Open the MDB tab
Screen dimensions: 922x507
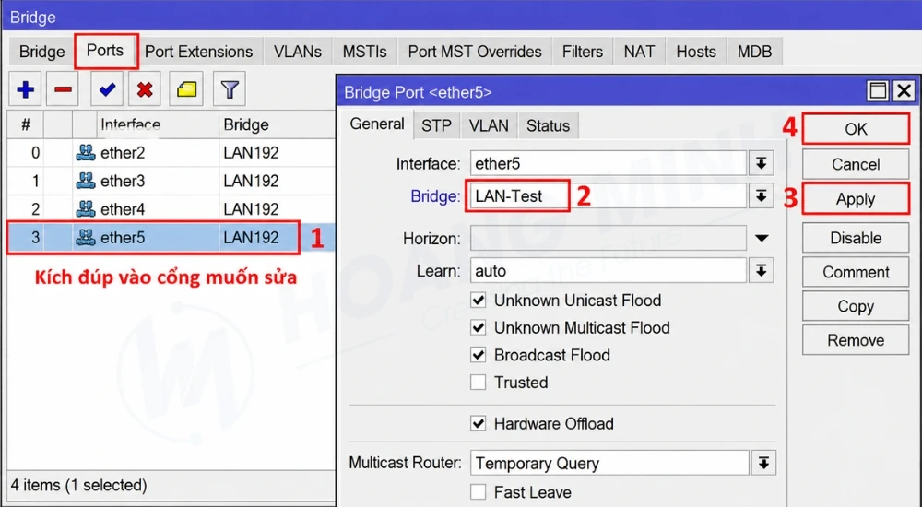(x=754, y=52)
